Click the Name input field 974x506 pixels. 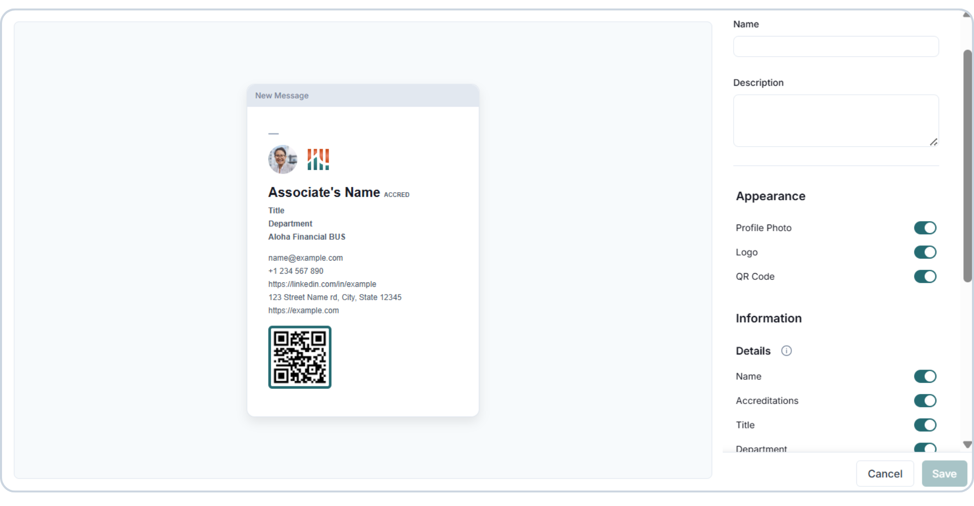(x=836, y=46)
